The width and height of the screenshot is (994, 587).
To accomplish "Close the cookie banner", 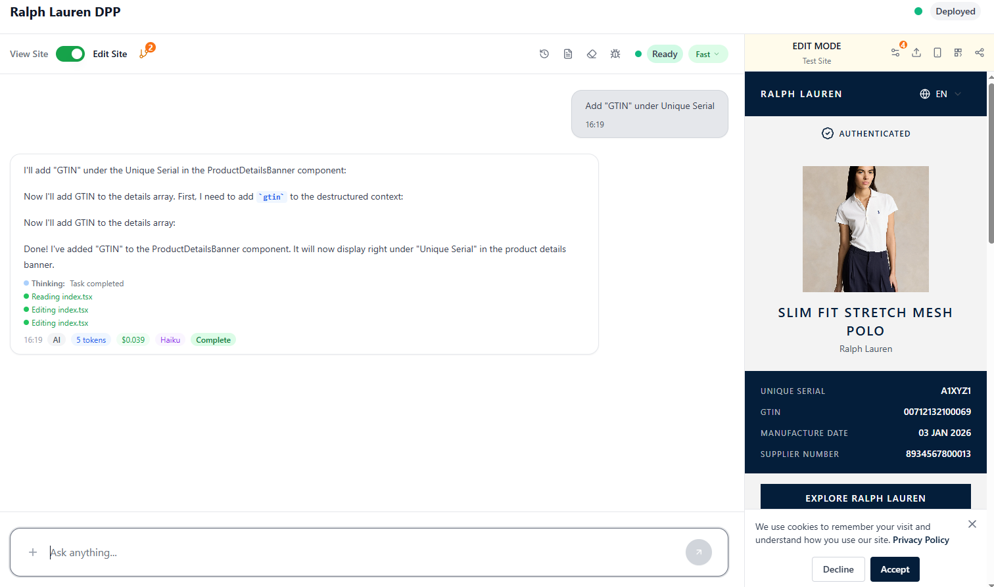I will tap(972, 524).
